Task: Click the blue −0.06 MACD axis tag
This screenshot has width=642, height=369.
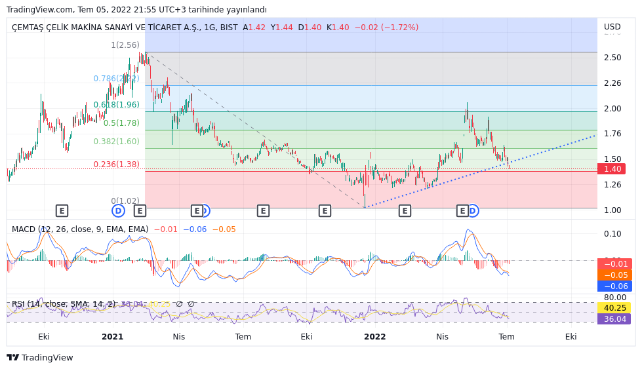Action: tap(614, 286)
